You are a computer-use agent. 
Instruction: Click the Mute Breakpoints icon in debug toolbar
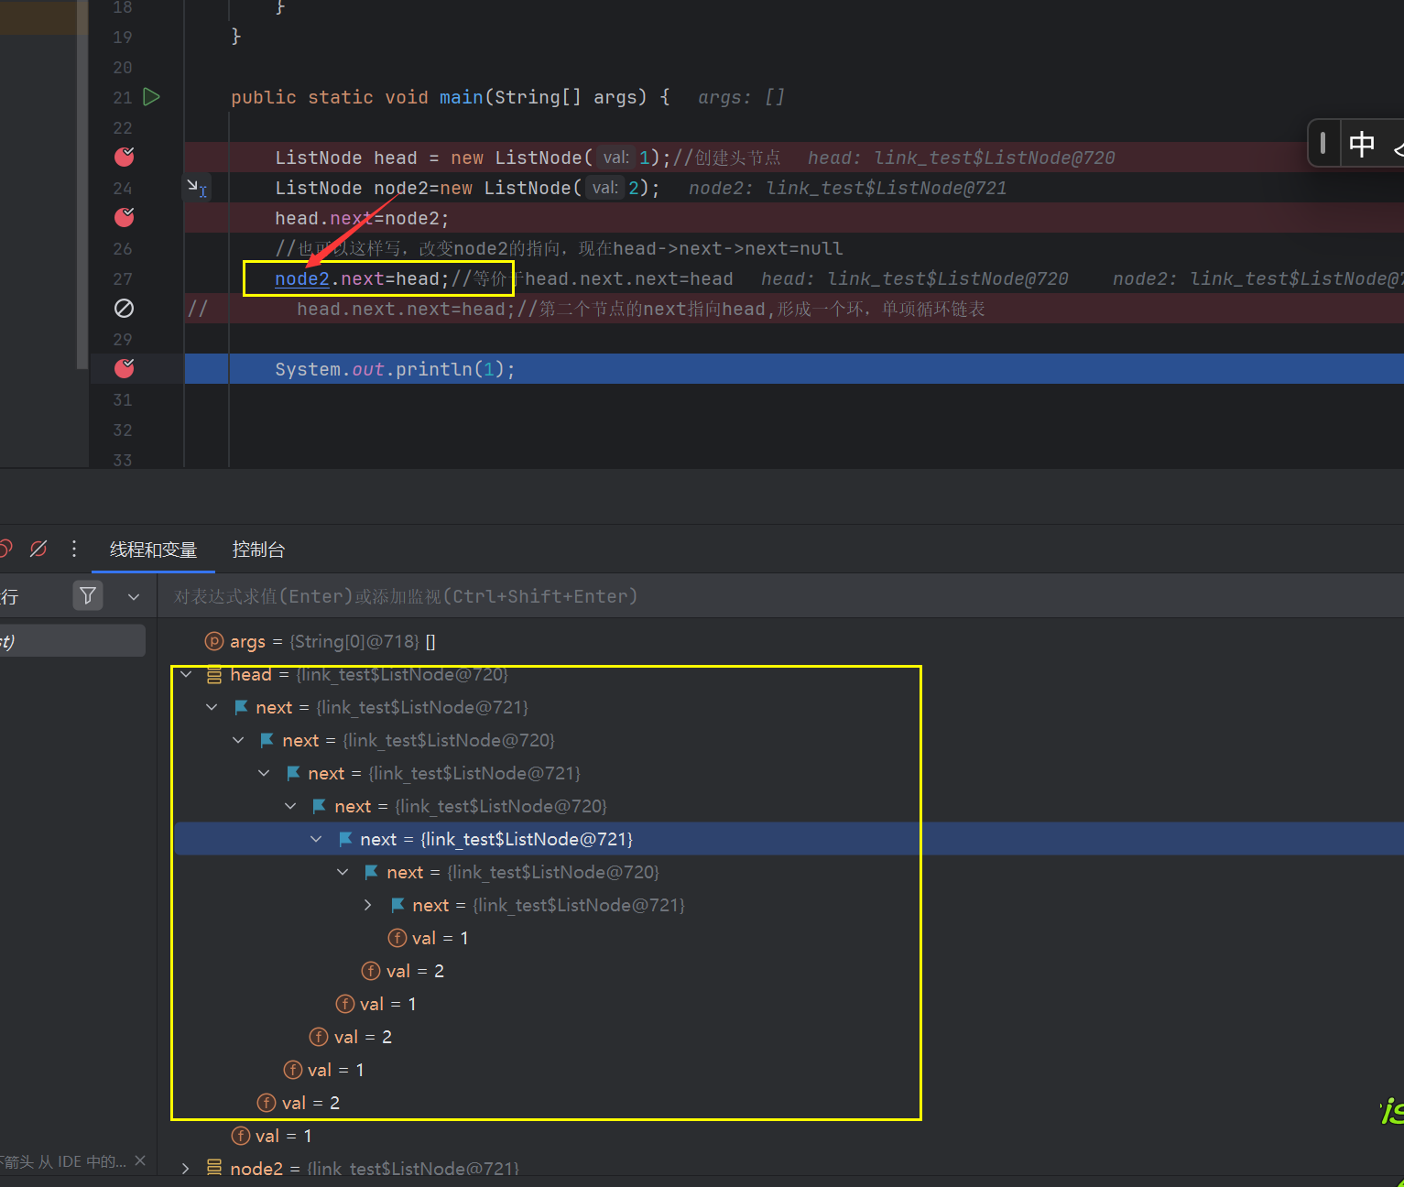tap(38, 550)
